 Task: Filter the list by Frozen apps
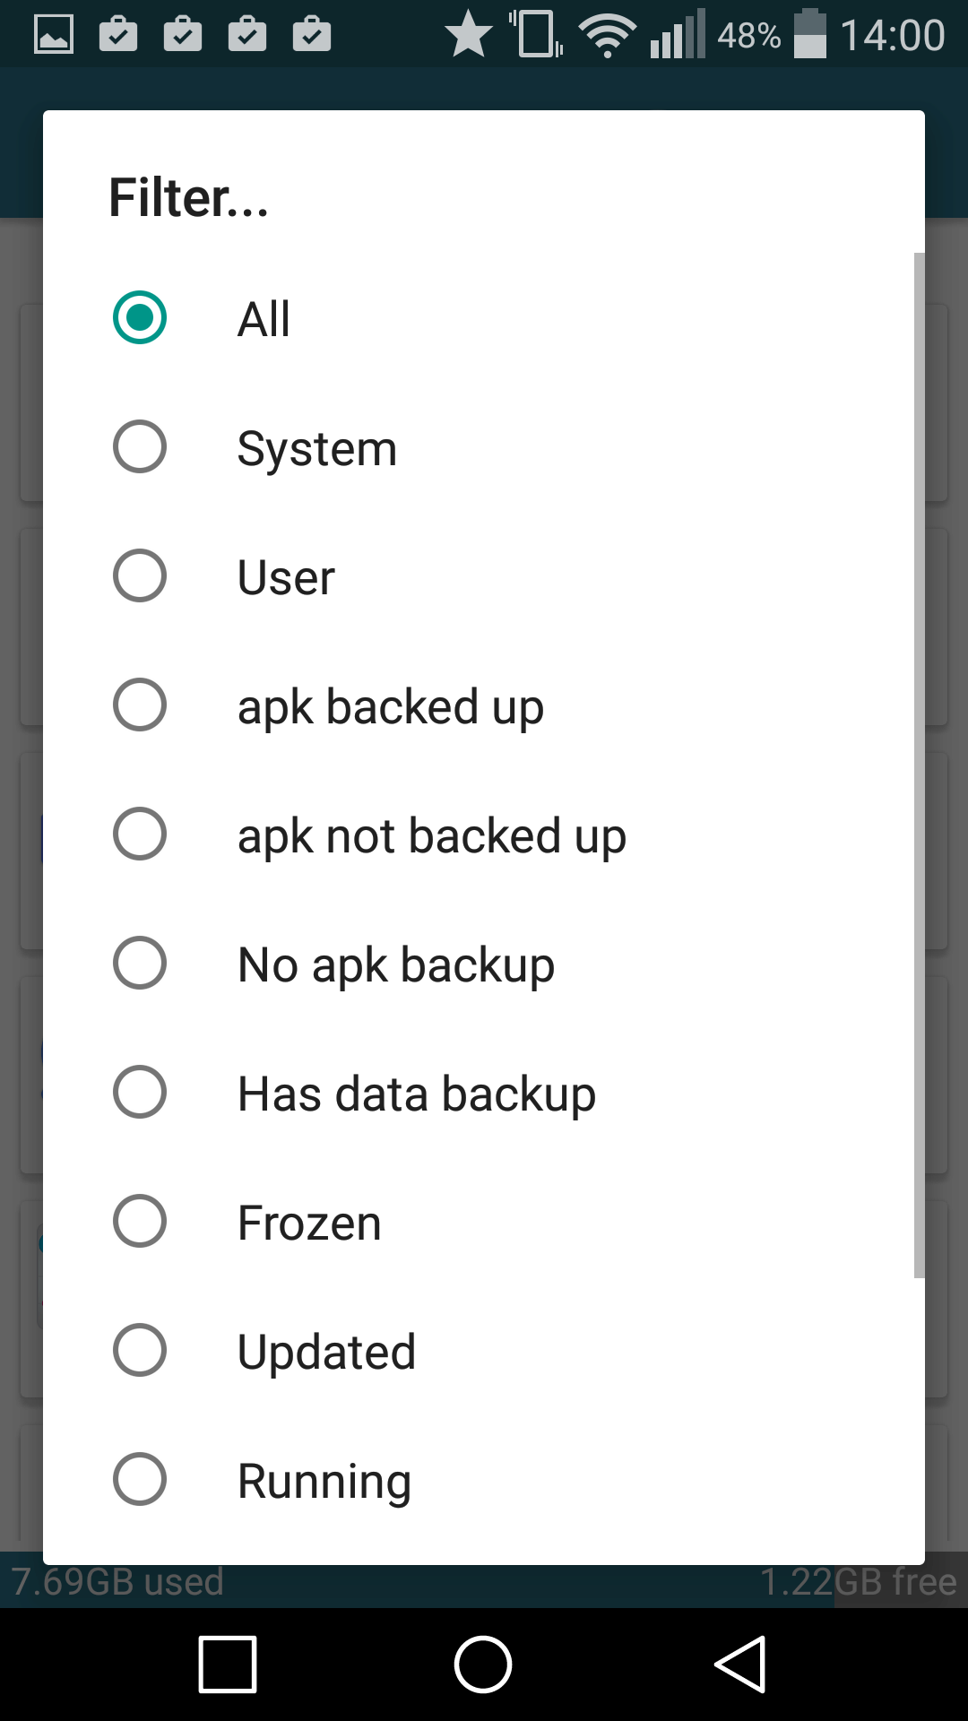(140, 1222)
